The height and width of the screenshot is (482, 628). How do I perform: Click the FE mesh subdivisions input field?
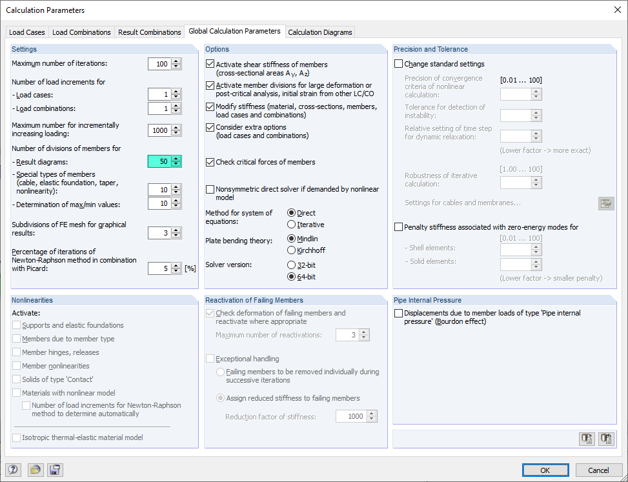pos(159,233)
